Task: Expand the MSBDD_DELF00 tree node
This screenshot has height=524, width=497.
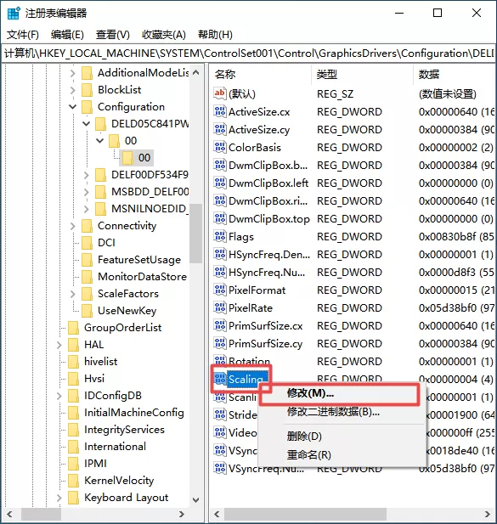Action: click(x=86, y=192)
